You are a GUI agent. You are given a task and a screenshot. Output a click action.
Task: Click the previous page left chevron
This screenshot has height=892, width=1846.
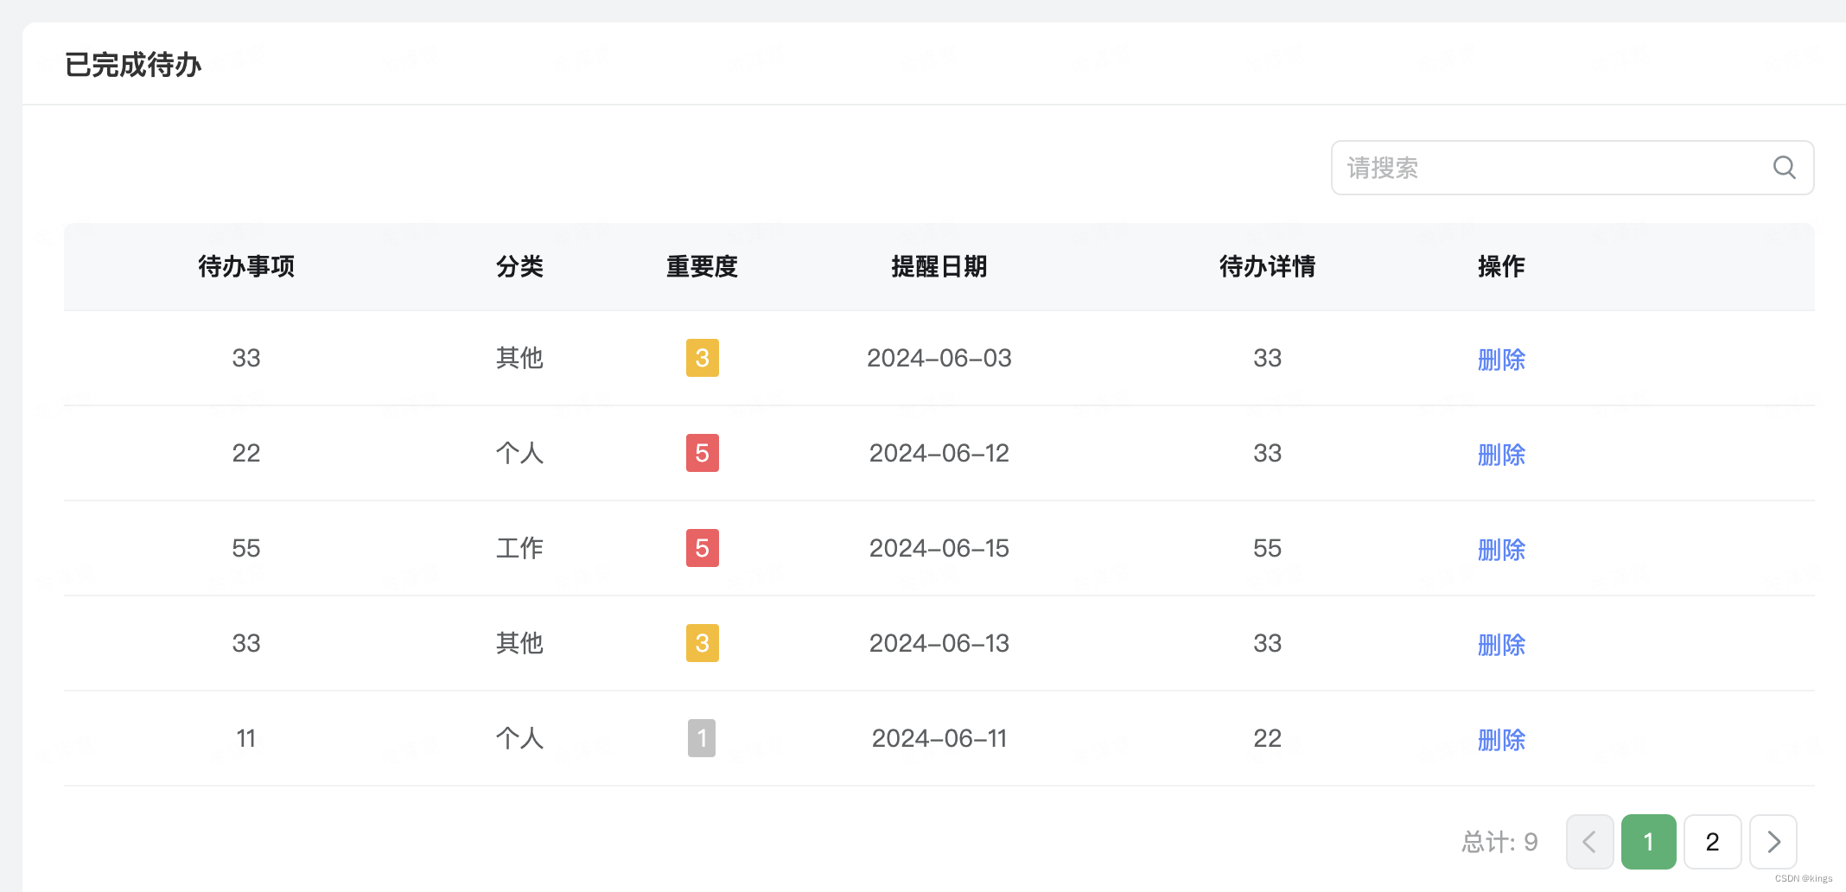coord(1589,842)
